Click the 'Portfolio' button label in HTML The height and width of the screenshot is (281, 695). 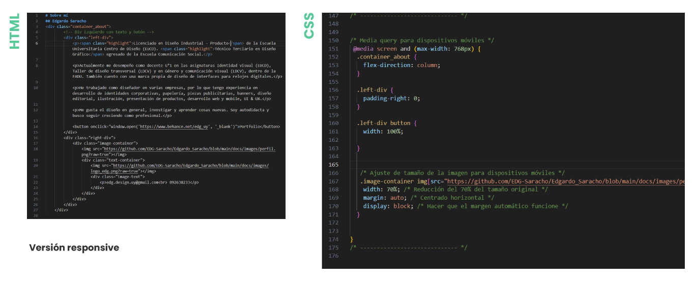pos(249,126)
